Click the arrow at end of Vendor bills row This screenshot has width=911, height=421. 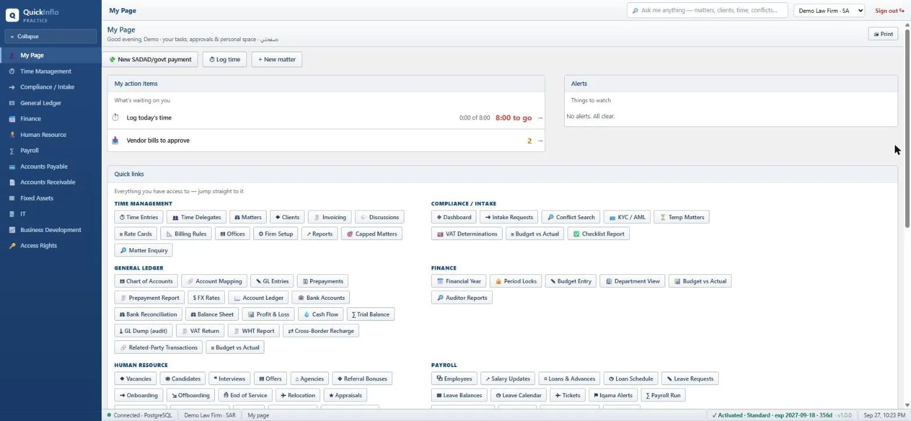[x=540, y=141]
